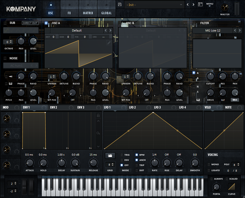
Task: Click the pitch bend wheel
Action: [x=24, y=187]
